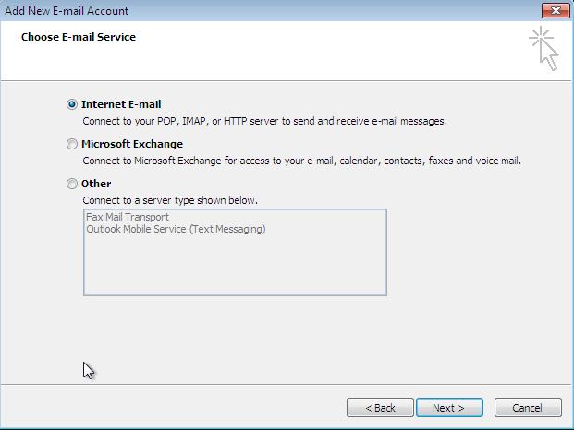The width and height of the screenshot is (574, 430).
Task: Close the Add New E-mail Account dialog
Action: click(556, 10)
